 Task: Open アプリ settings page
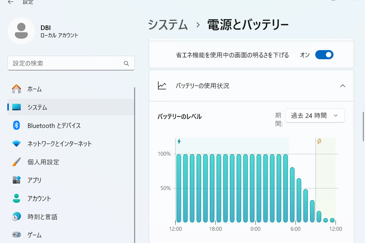[71, 180]
